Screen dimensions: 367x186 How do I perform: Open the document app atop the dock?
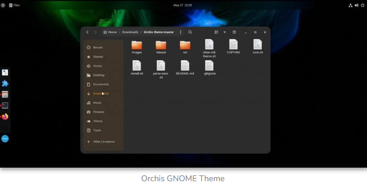5,72
